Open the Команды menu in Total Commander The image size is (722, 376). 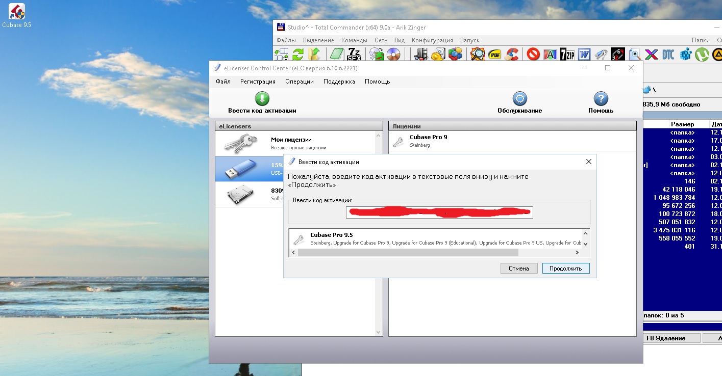(354, 40)
